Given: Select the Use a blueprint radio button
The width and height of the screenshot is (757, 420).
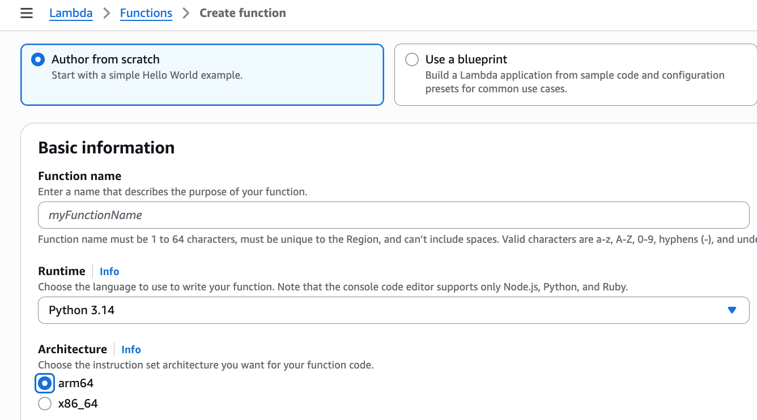Looking at the screenshot, I should [412, 59].
